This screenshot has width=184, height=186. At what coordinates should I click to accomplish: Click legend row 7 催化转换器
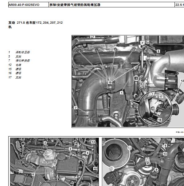point(19,61)
